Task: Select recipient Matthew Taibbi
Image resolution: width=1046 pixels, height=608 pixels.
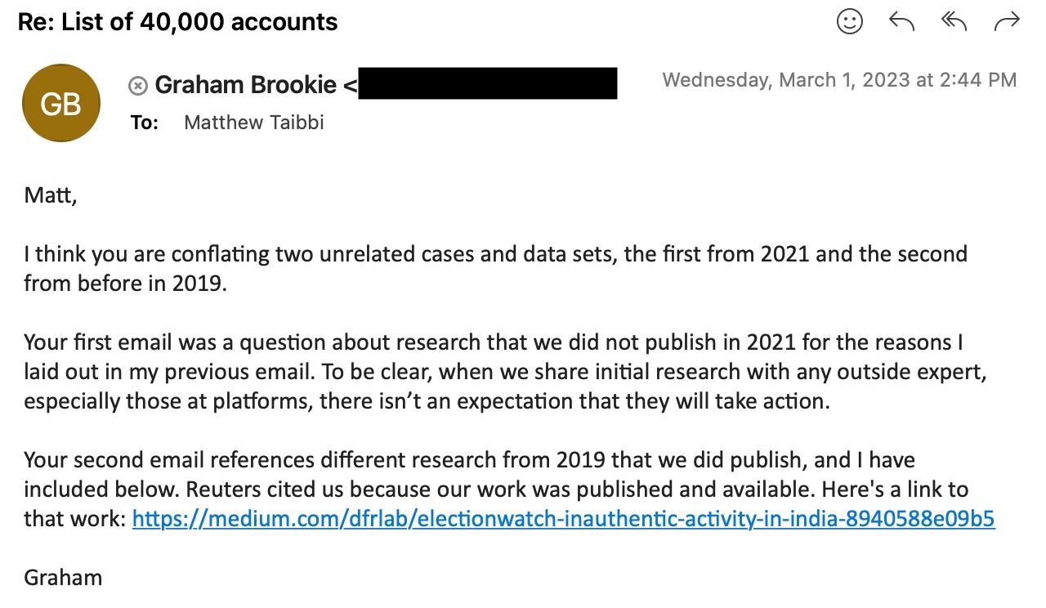Action: (x=254, y=123)
